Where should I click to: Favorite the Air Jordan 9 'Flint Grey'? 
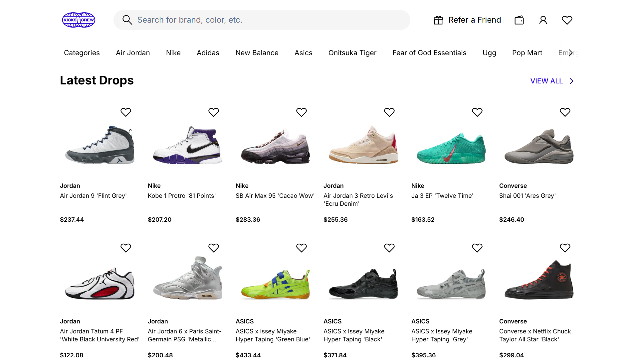pos(126,112)
